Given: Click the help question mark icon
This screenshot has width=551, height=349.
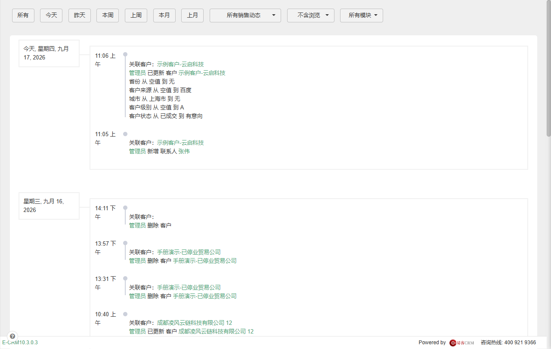Looking at the screenshot, I should click(x=12, y=336).
